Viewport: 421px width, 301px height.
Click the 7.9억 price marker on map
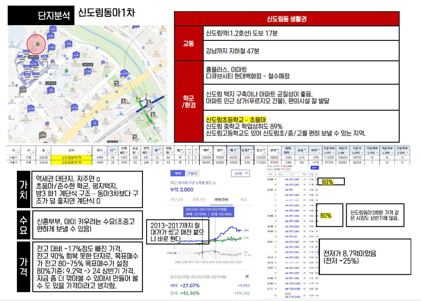52,47
